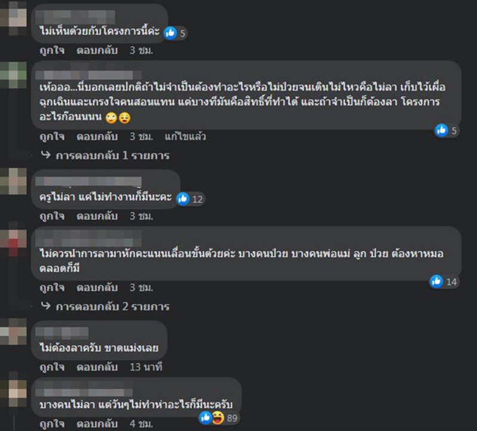Click the thumbs-up reaction with 12 likes

[x=184, y=199]
